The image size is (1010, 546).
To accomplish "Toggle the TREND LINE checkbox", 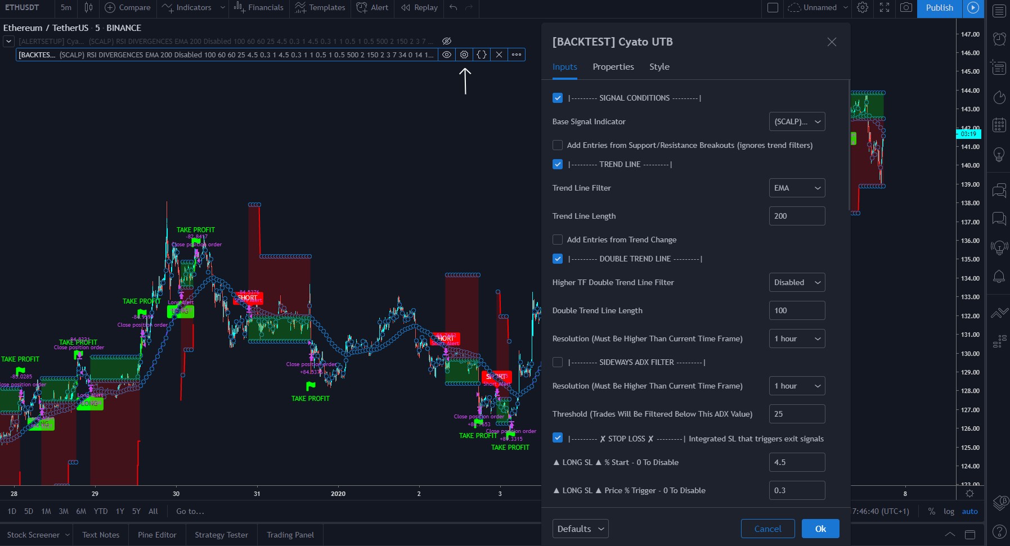I will click(x=558, y=164).
